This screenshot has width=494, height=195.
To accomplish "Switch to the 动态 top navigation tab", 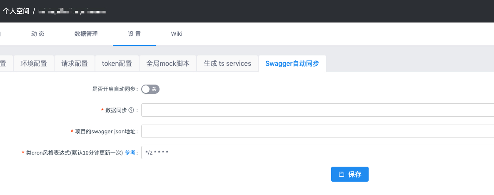I will 38,34.
